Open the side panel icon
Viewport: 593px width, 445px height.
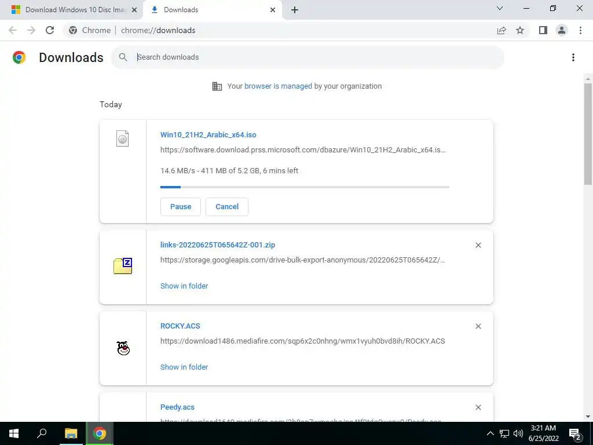[543, 30]
